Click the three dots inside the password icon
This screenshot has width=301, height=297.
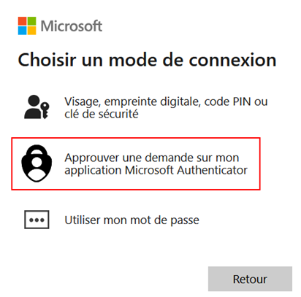37,220
